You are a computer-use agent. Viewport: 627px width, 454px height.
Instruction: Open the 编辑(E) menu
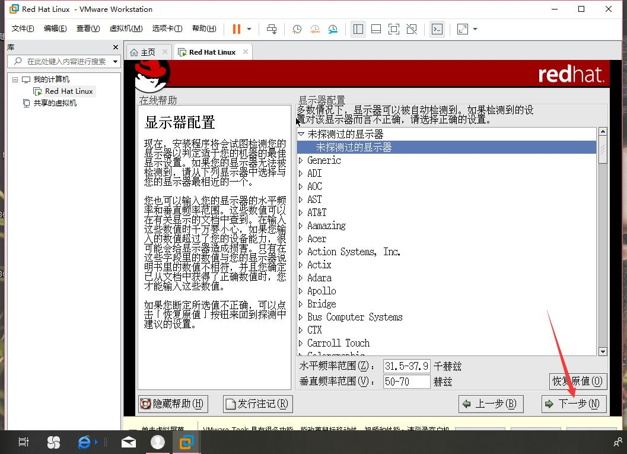pyautogui.click(x=55, y=28)
